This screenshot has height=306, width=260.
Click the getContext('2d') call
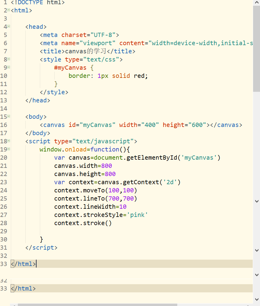pos(152,182)
